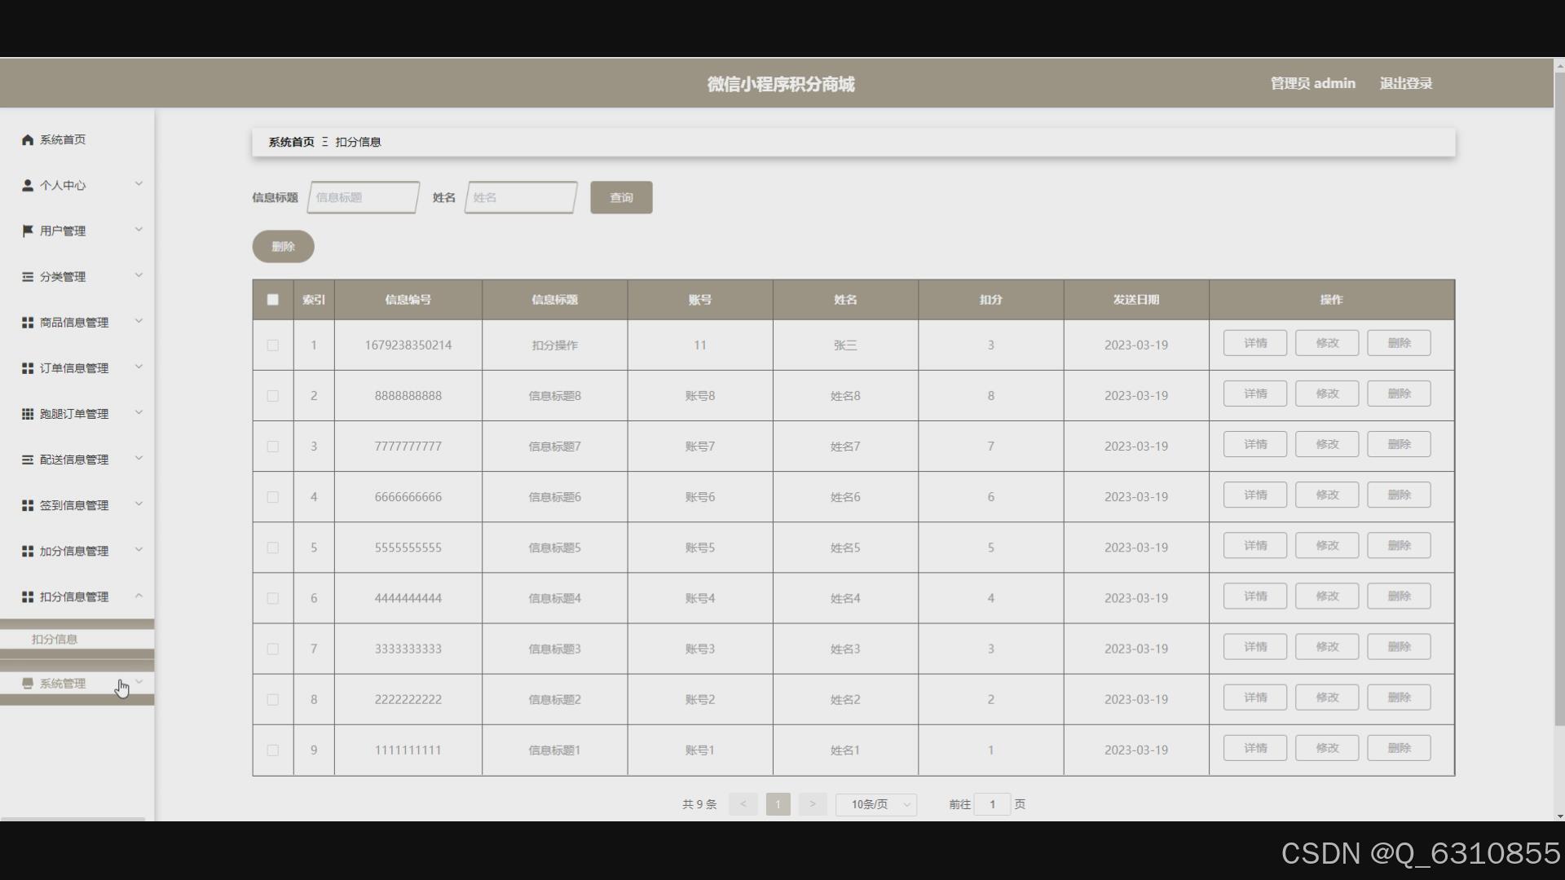Focus the 信息标题 search input field
The image size is (1565, 880).
(x=364, y=197)
